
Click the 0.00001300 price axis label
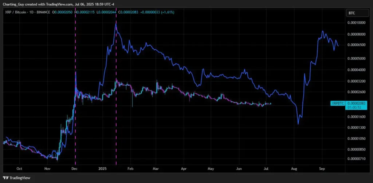(357, 128)
